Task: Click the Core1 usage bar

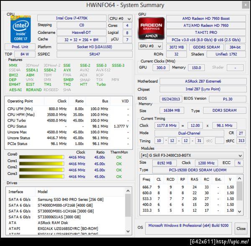Action: [41, 164]
